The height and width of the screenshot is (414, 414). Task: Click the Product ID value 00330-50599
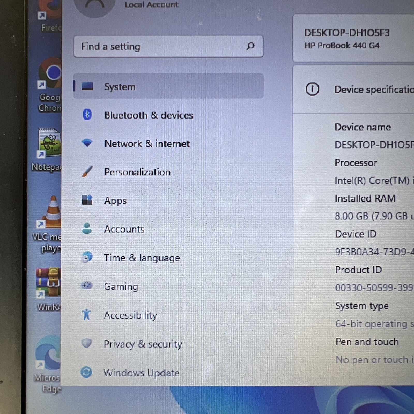click(374, 287)
